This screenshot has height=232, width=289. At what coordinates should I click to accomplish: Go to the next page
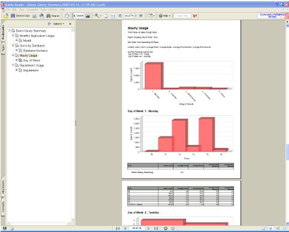click(x=149, y=228)
